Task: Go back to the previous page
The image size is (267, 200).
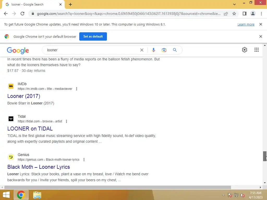Action: (x=6, y=14)
